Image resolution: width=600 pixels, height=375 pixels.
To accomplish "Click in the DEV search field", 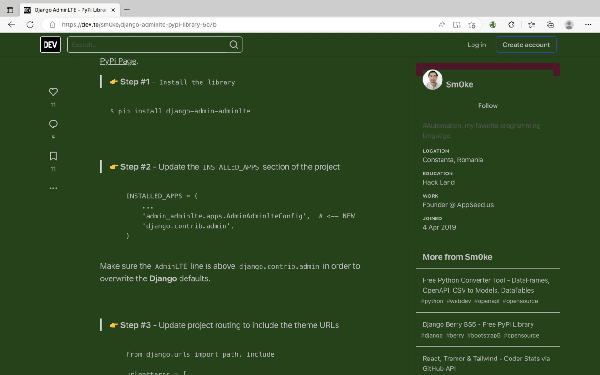I will pos(148,45).
